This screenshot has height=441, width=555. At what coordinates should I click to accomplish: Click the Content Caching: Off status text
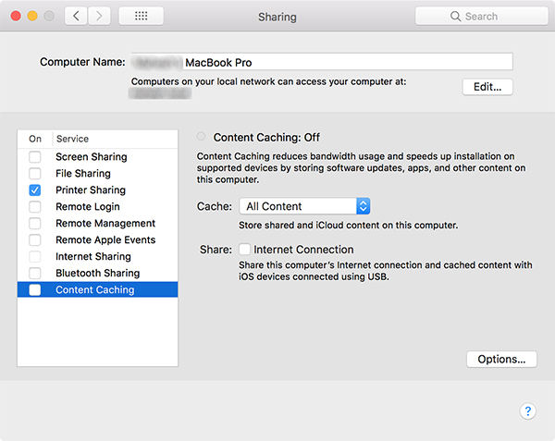pyautogui.click(x=266, y=137)
